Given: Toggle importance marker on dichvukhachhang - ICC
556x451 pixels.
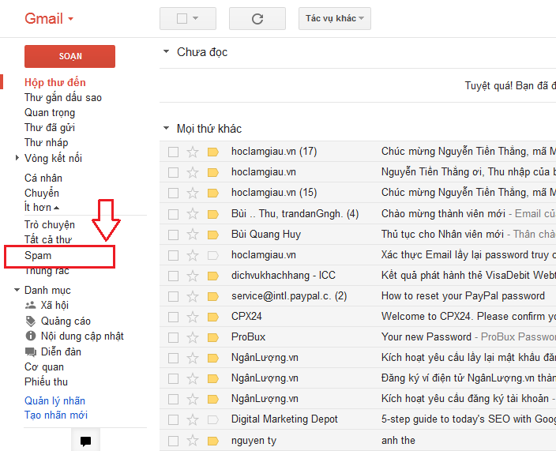Looking at the screenshot, I should (212, 276).
